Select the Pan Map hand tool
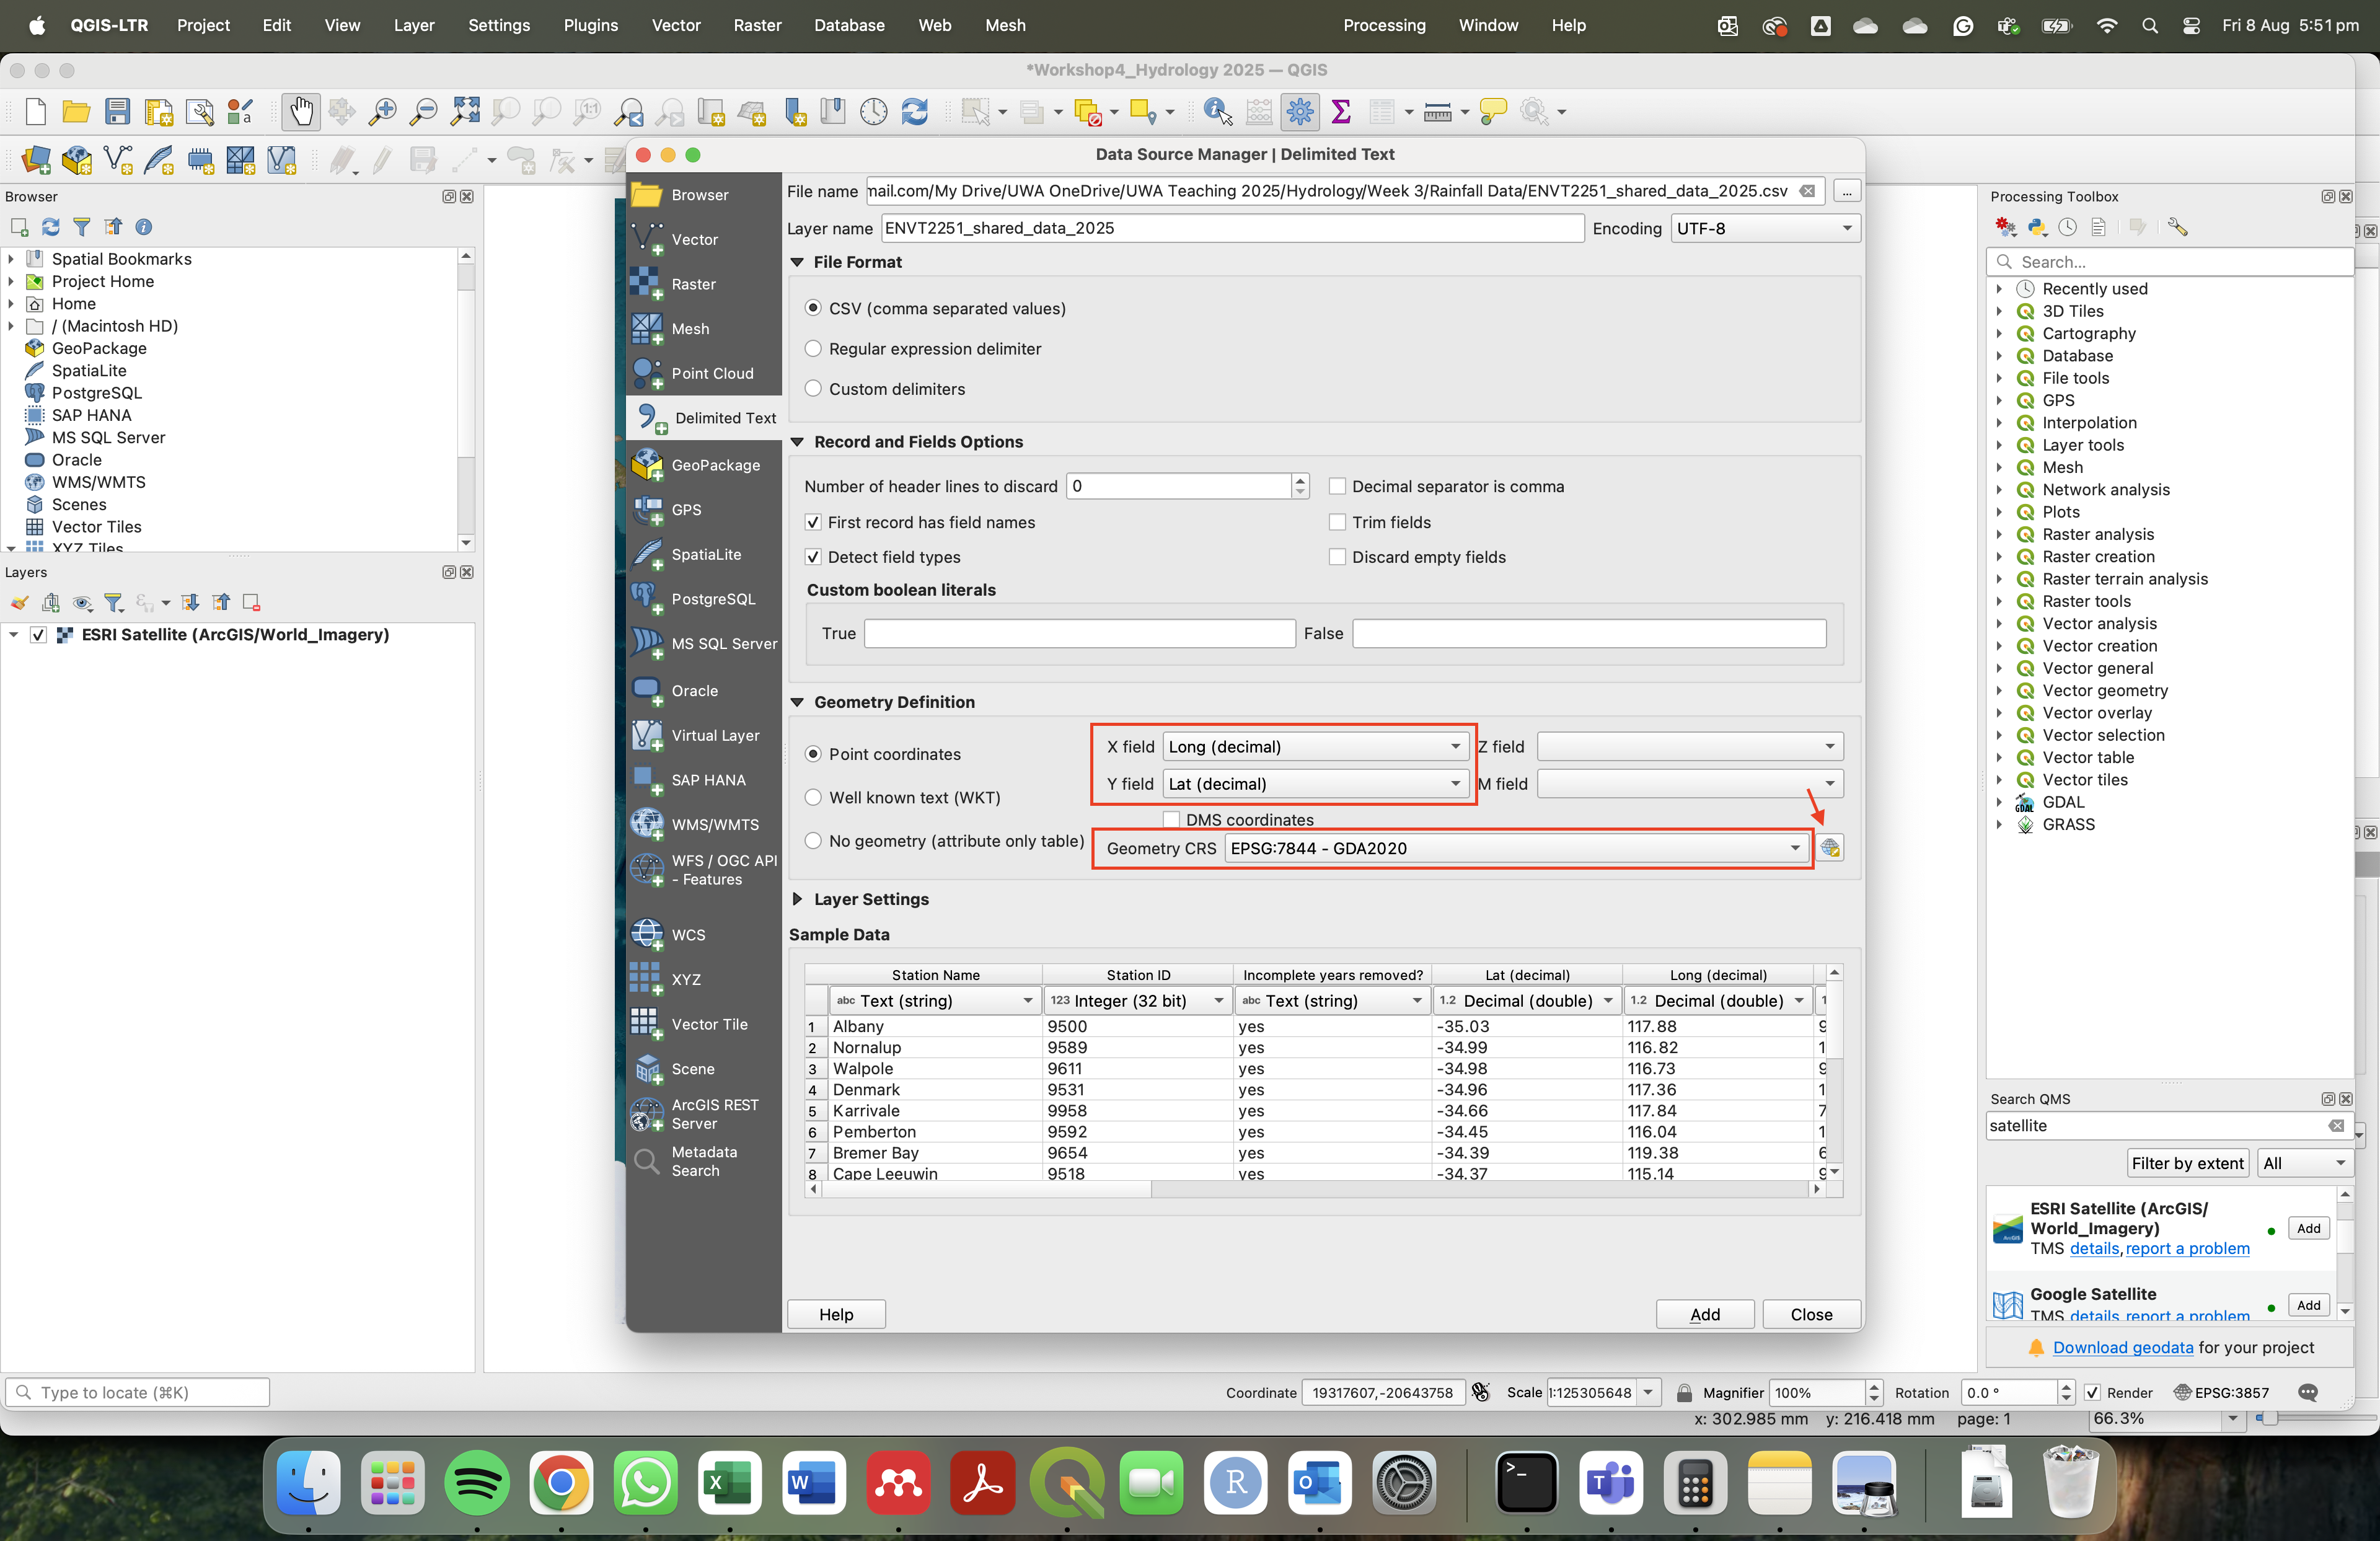 point(300,112)
